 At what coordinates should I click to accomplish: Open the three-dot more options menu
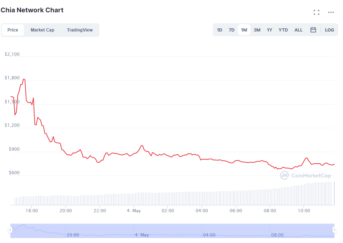point(331,12)
